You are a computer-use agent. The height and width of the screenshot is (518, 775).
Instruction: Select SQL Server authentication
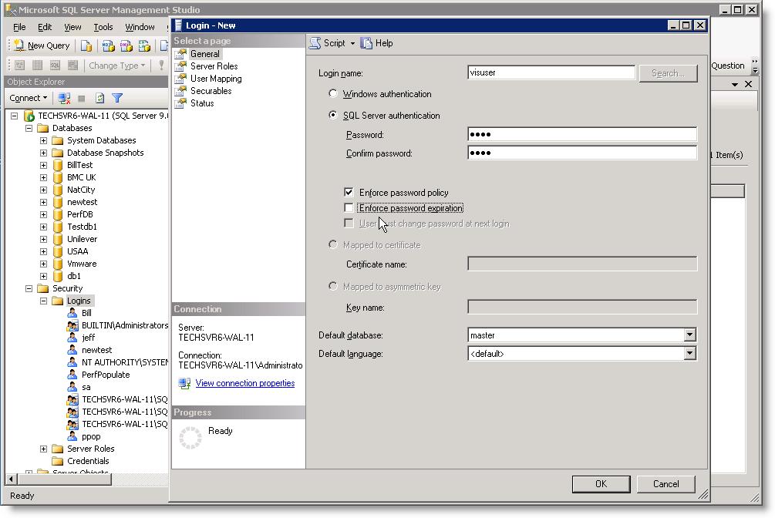[x=333, y=115]
